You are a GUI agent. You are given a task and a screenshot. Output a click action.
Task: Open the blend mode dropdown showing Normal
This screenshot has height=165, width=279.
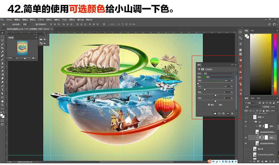252,107
